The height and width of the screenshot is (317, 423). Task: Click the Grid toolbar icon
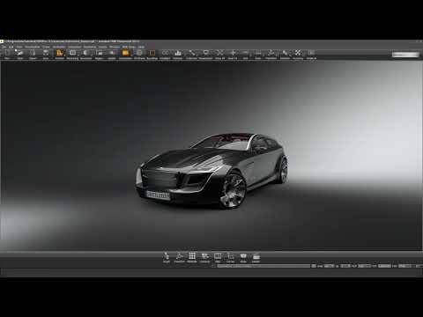point(245,55)
